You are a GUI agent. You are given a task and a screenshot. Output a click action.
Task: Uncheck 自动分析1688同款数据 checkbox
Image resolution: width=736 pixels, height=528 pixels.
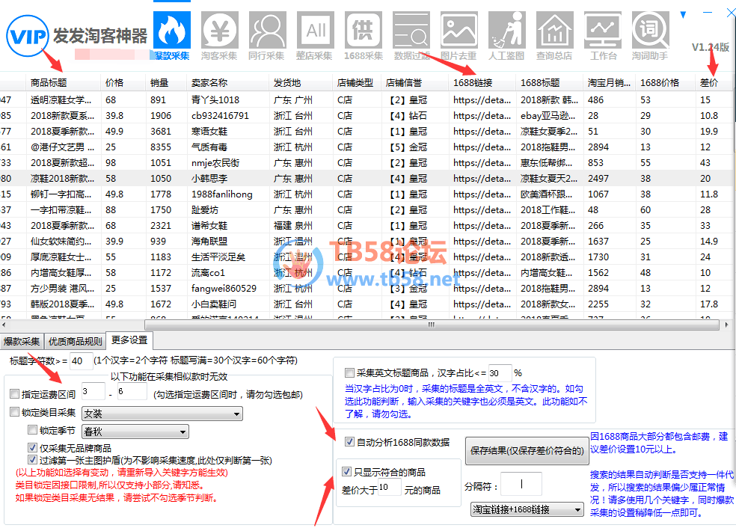(x=349, y=442)
